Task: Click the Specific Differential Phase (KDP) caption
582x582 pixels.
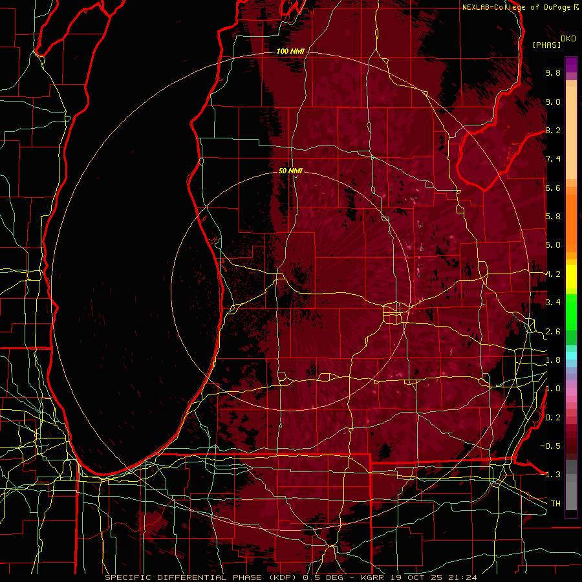Action: point(202,577)
